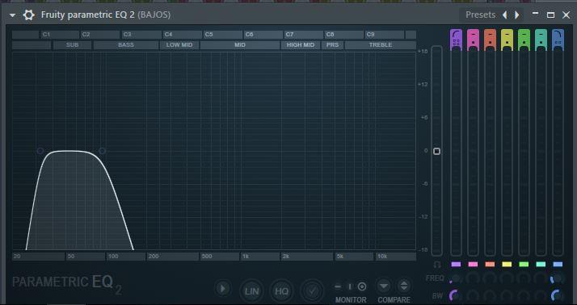Load the next preset with right arrow
This screenshot has height=305, width=577.
coord(516,15)
